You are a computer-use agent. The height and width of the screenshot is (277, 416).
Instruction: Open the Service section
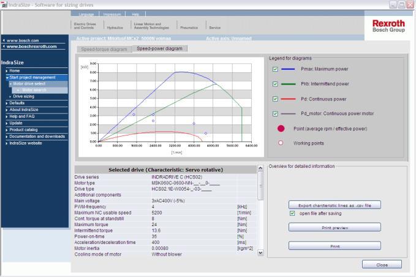coord(214,28)
